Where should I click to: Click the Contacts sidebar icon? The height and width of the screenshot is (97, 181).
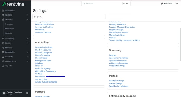point(3,57)
